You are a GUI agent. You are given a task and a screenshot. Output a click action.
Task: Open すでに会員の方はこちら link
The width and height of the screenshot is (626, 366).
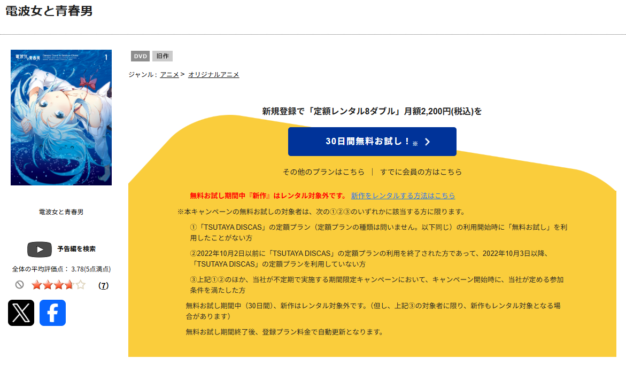[x=421, y=172]
